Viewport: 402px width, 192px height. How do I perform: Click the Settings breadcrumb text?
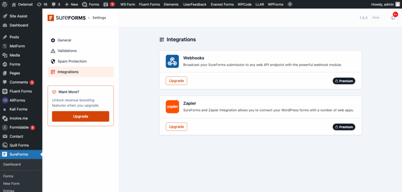tap(99, 18)
